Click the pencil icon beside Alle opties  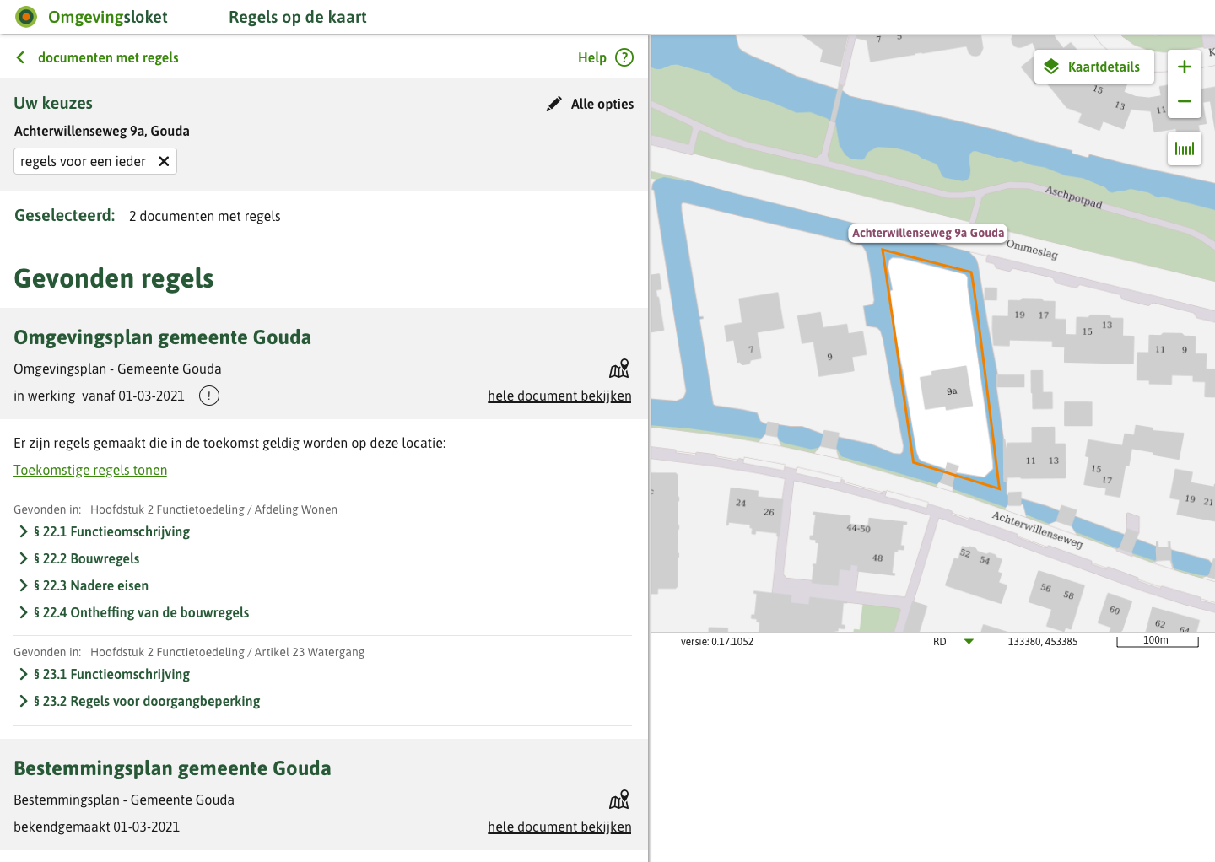coord(554,103)
